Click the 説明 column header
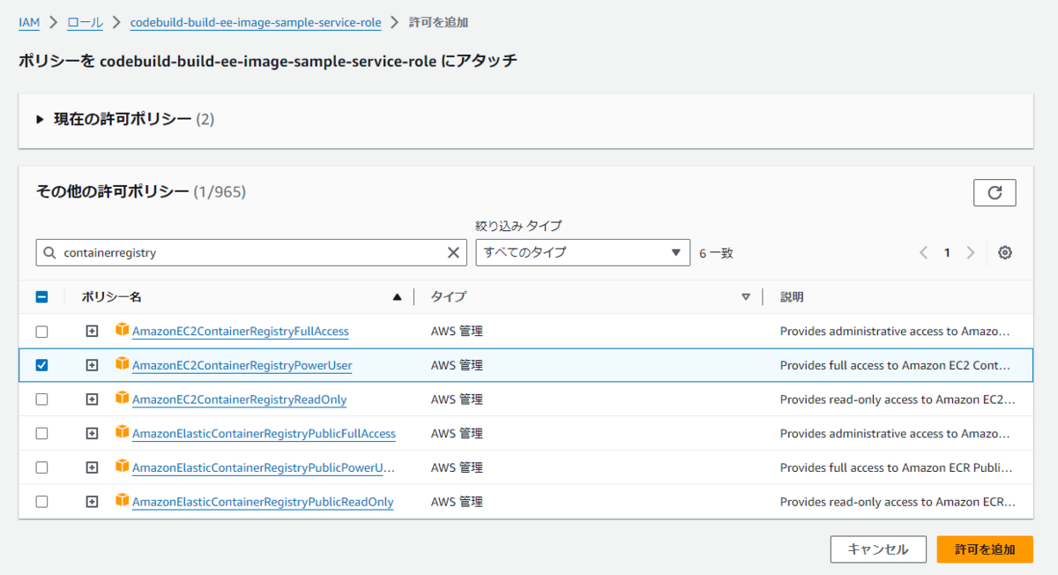The height and width of the screenshot is (575, 1058). (x=792, y=297)
